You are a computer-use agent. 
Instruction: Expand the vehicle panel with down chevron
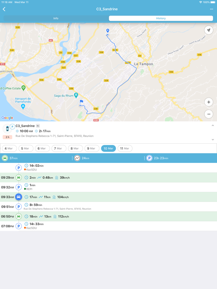point(213,140)
